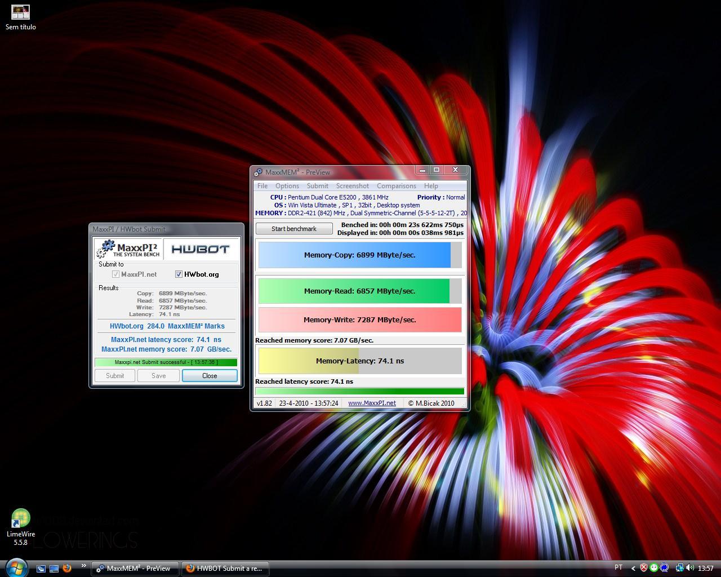The image size is (721, 577).
Task: Open the Options menu in MaxxMEM²
Action: [287, 186]
